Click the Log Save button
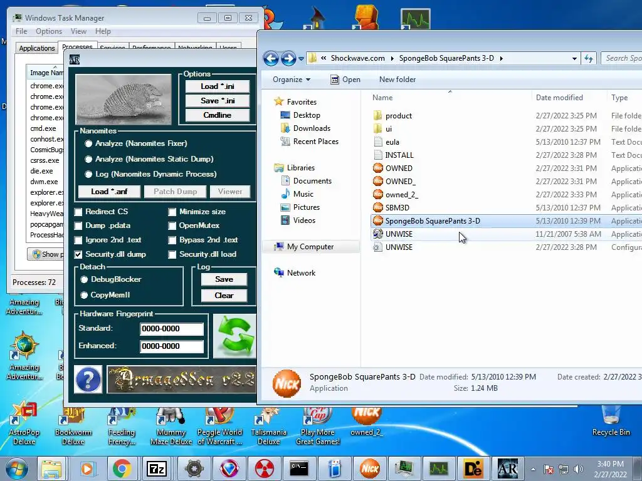The width and height of the screenshot is (642, 481). tap(224, 279)
